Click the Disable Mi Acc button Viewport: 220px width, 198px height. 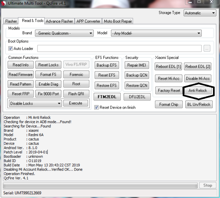coord(198,79)
